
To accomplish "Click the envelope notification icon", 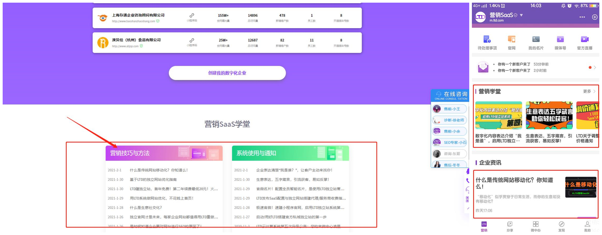I will (483, 67).
